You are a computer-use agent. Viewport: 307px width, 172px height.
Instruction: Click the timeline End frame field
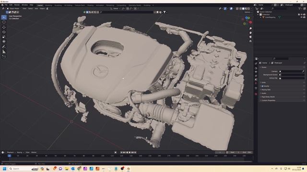pyautogui.click(x=247, y=152)
